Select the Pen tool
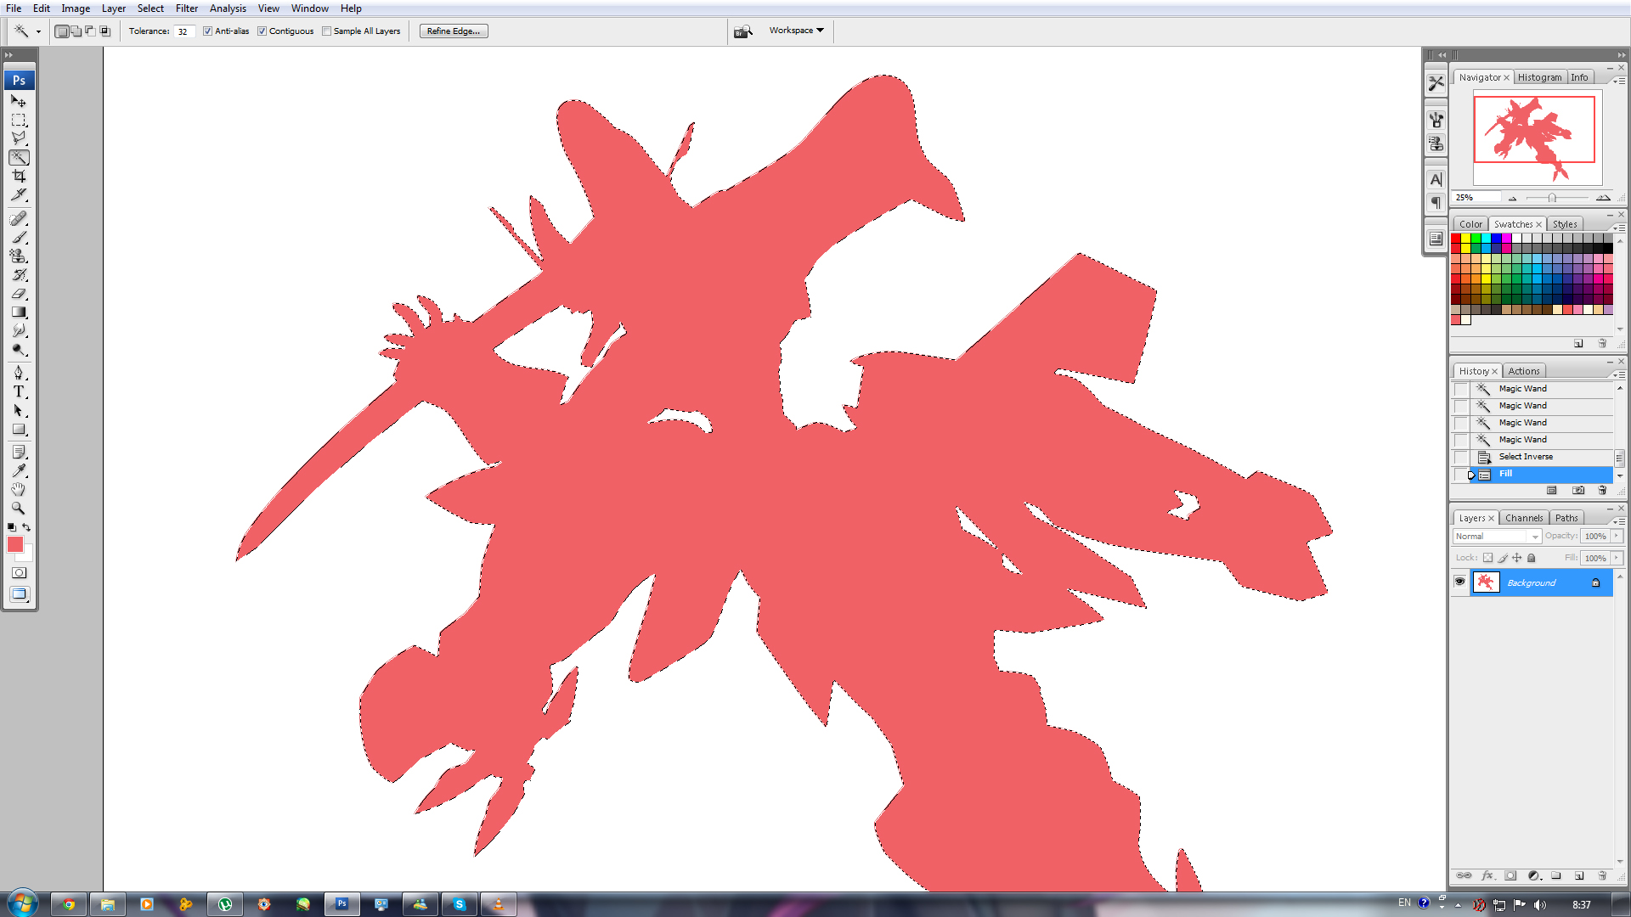This screenshot has height=917, width=1631. tap(19, 373)
